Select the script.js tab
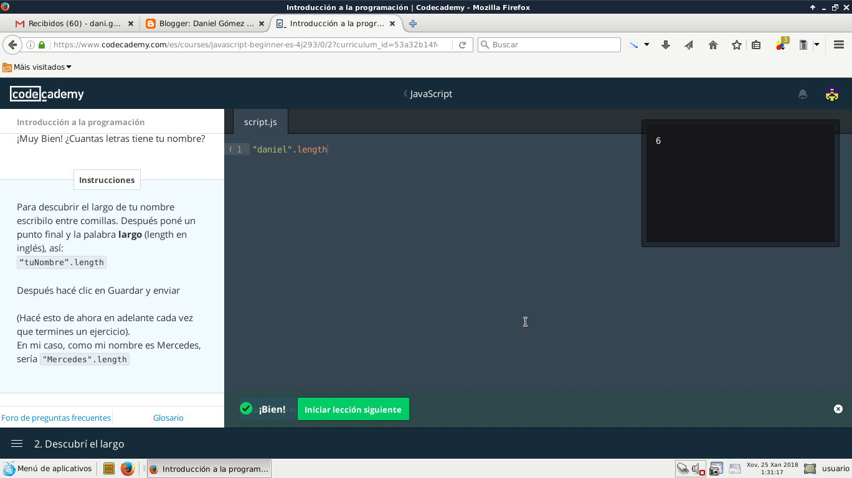This screenshot has height=478, width=852. [x=260, y=122]
